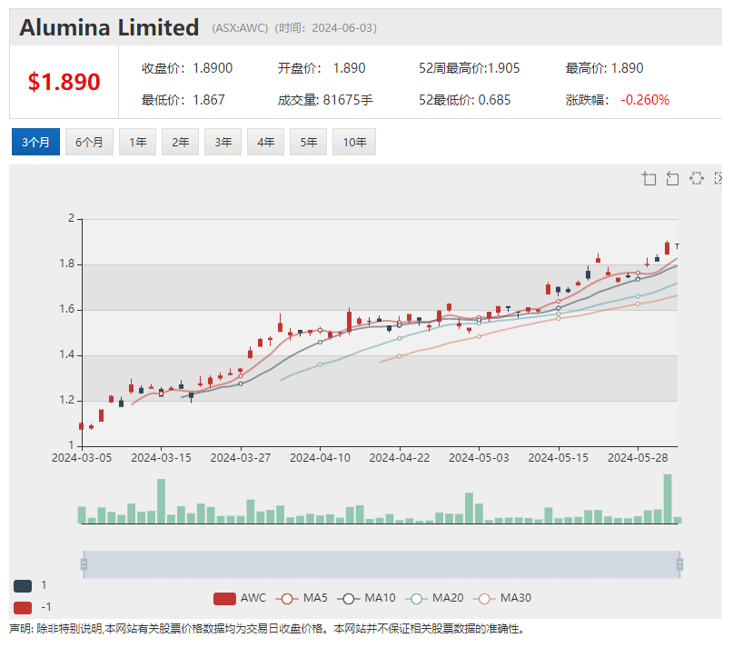Click the tallest volume bar near 2024-05-28

tap(668, 499)
